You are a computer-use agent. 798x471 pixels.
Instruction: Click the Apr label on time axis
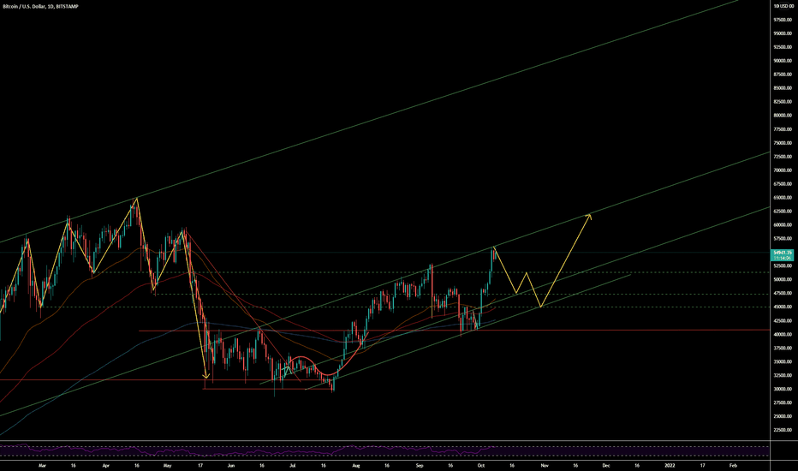(106, 465)
